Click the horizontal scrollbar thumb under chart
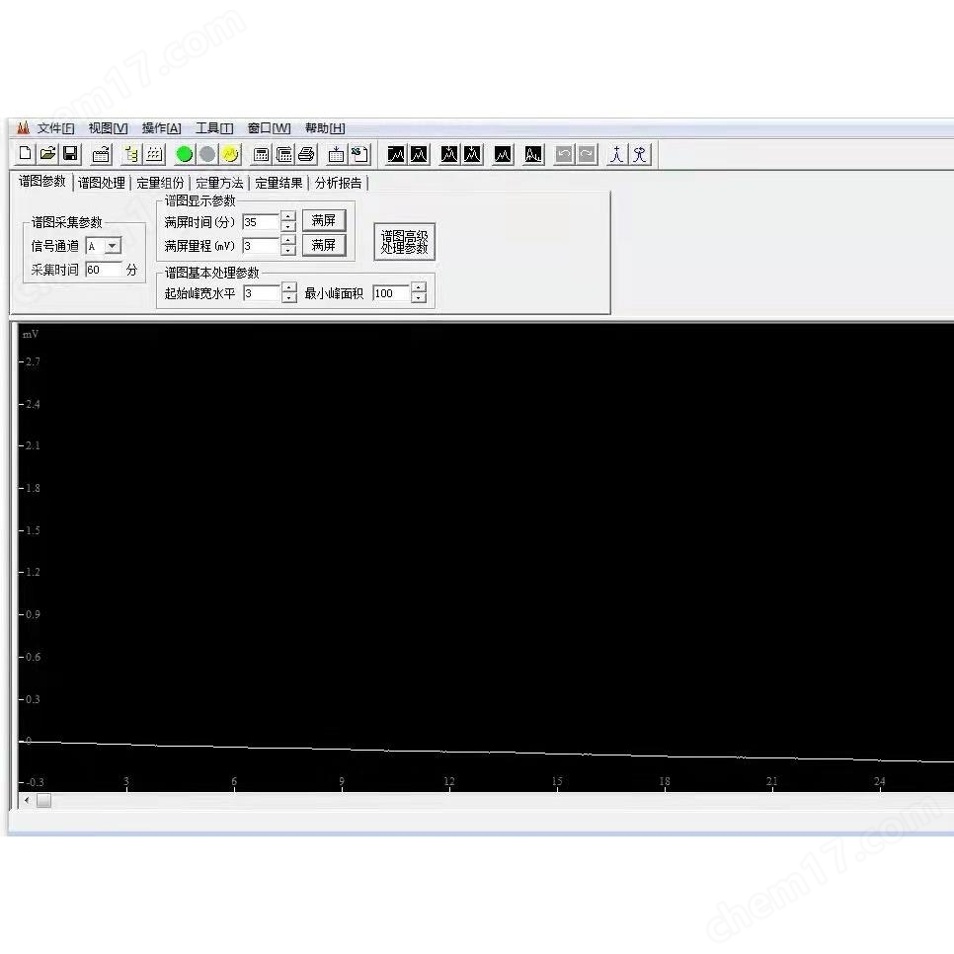The height and width of the screenshot is (954, 954). tap(43, 800)
